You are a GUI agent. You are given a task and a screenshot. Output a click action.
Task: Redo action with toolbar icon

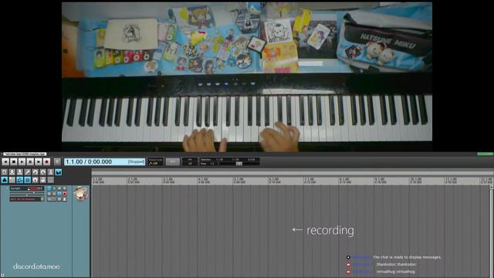pyautogui.click(x=43, y=172)
